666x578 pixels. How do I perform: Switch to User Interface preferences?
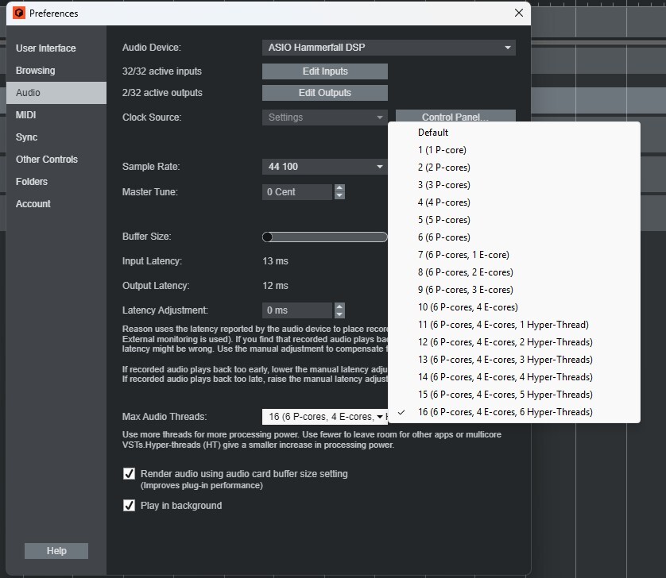click(x=45, y=48)
